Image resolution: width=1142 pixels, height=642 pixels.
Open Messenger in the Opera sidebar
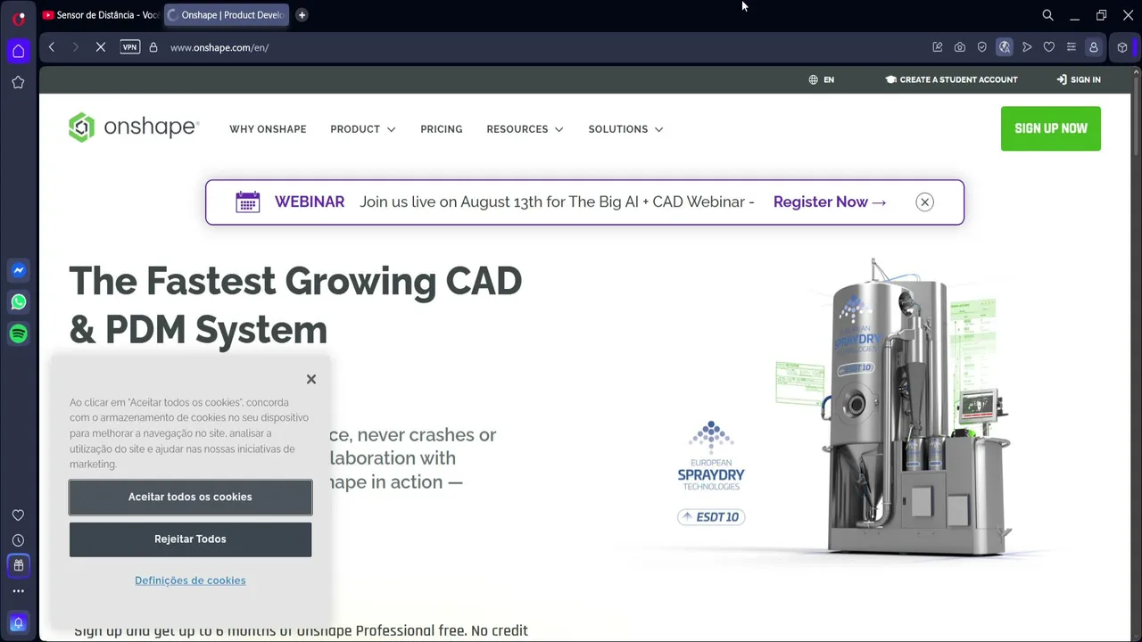click(18, 270)
